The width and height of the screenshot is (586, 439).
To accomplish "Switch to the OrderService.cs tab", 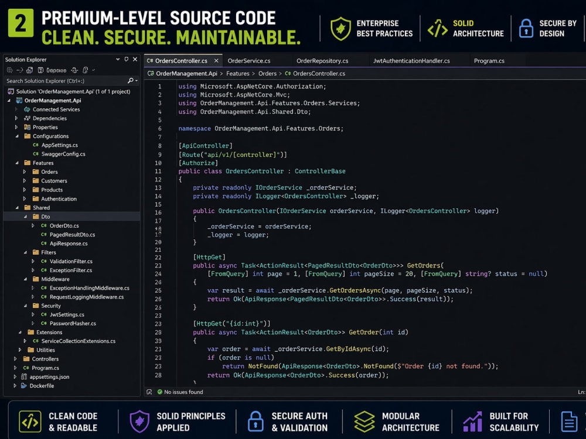I will (249, 61).
